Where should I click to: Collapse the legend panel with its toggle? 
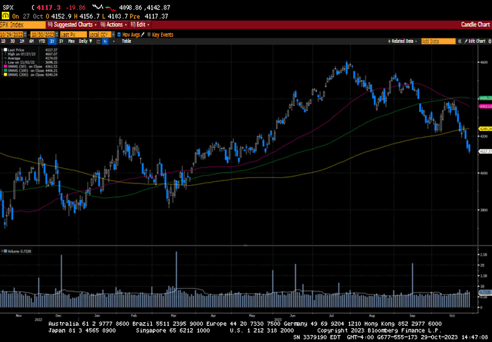point(2,49)
